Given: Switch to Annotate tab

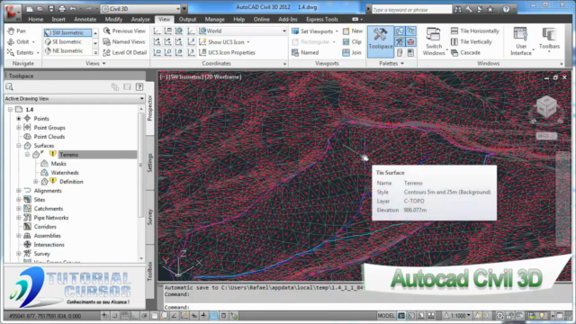Looking at the screenshot, I should pyautogui.click(x=85, y=19).
